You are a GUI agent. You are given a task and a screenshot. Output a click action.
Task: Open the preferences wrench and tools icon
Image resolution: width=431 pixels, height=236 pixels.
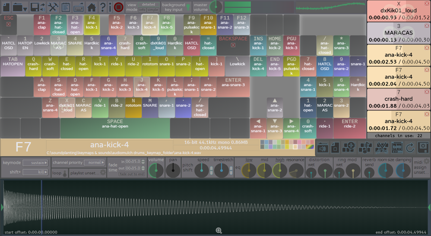point(53,7)
